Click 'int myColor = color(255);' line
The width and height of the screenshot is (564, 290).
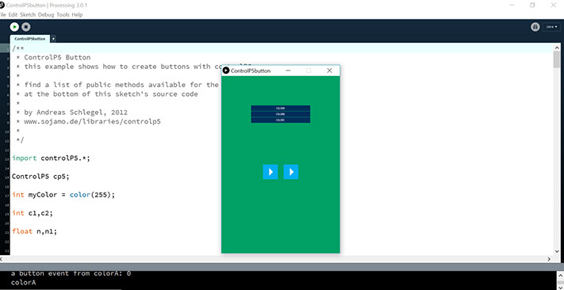click(x=63, y=195)
